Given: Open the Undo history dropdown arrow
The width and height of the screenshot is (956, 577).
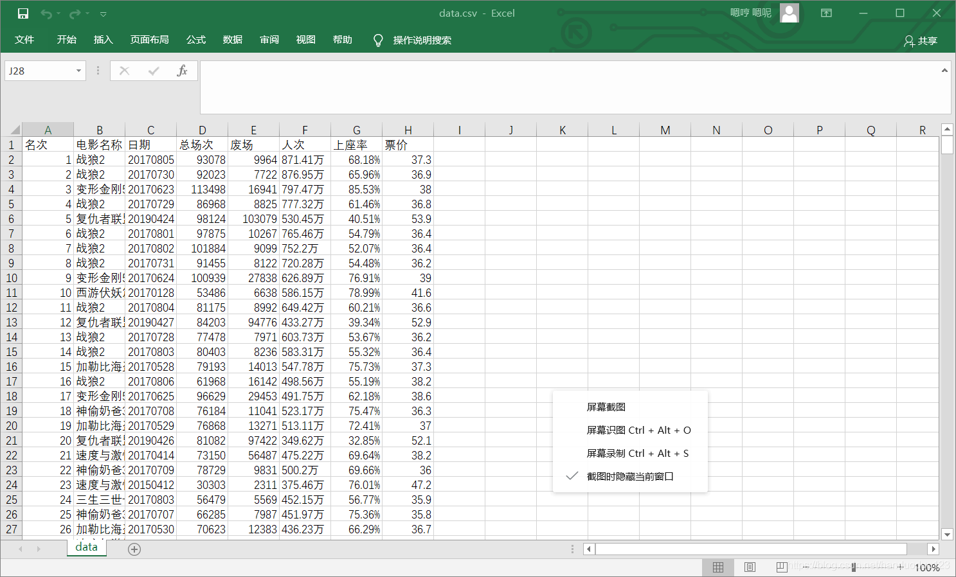Looking at the screenshot, I should 59,14.
